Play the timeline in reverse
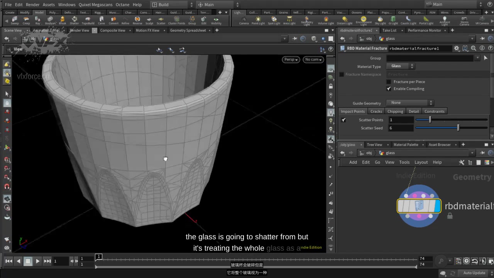The width and height of the screenshot is (494, 278). pos(18,261)
